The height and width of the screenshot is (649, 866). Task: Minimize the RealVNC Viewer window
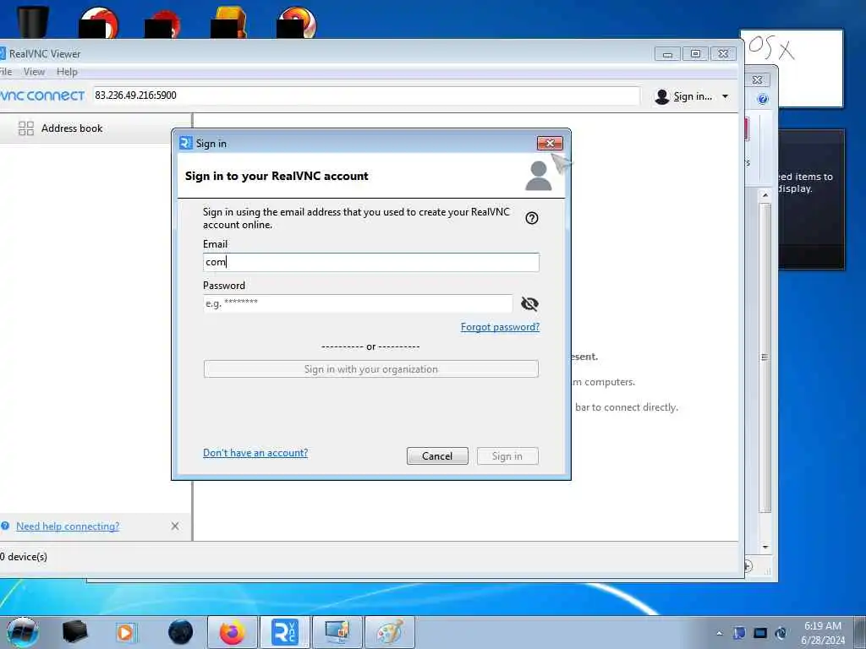667,53
